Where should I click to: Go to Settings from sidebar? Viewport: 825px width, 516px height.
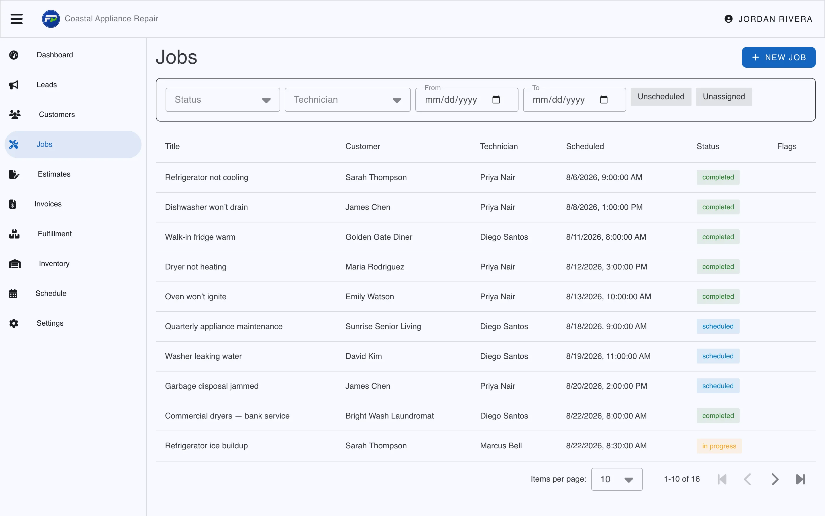point(73,323)
